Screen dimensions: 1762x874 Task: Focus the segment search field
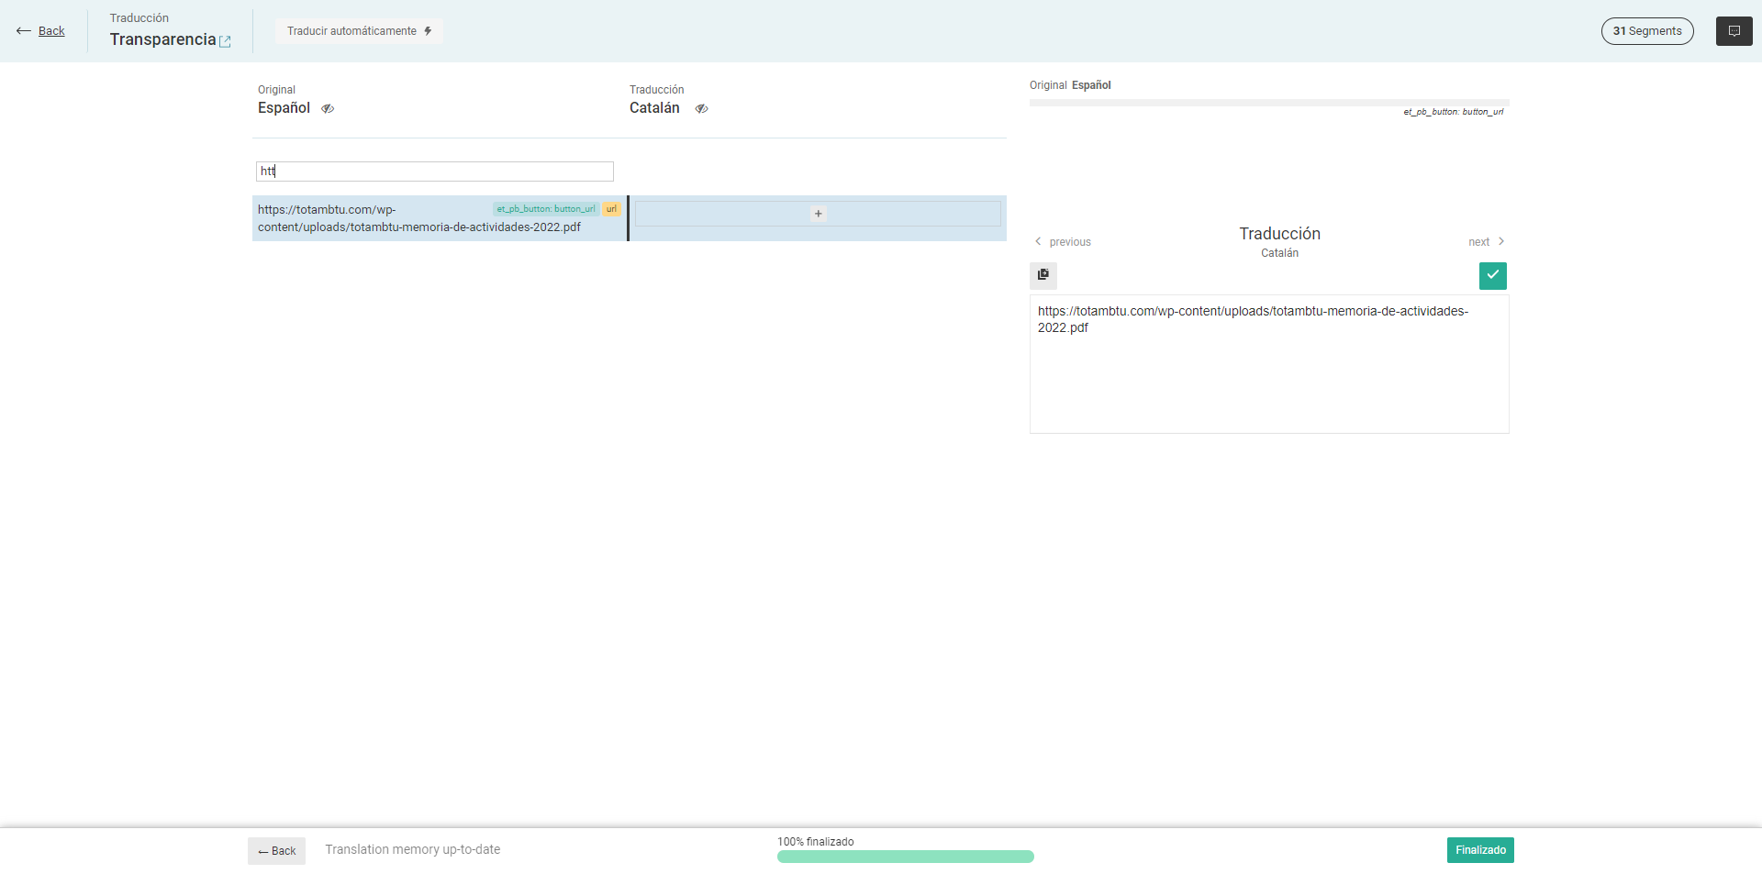point(434,171)
